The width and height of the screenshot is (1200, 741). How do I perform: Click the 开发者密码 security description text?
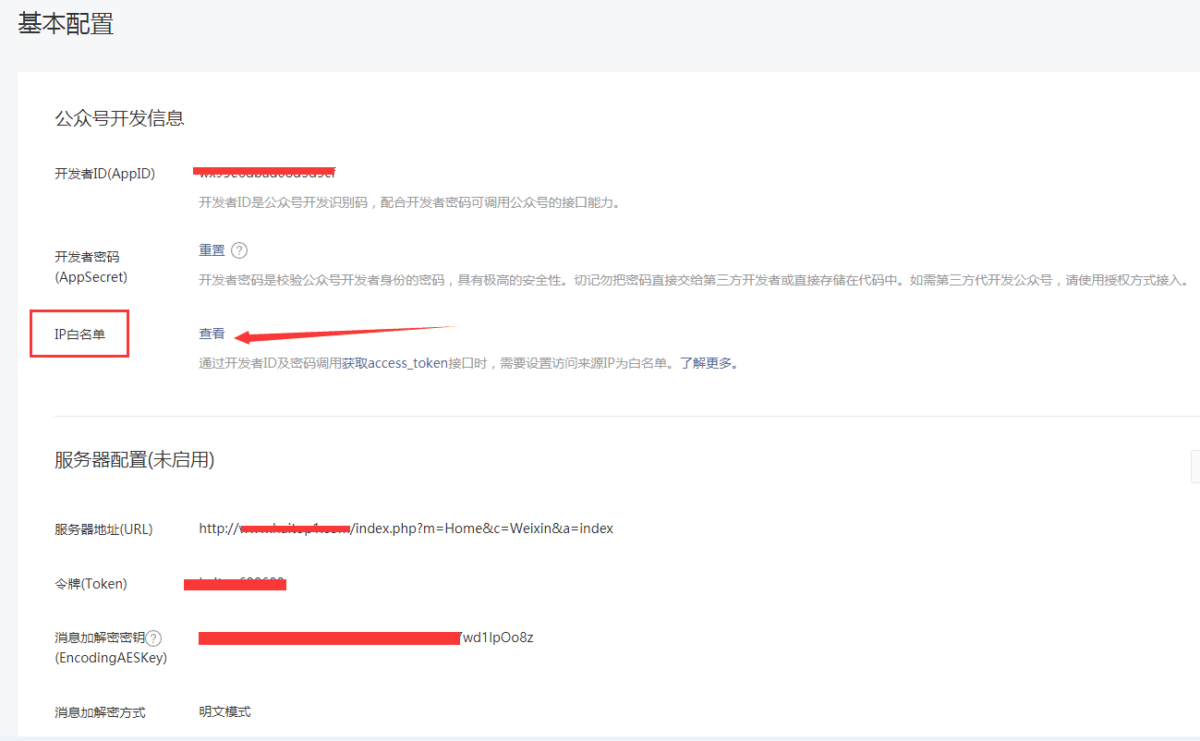pyautogui.click(x=693, y=279)
